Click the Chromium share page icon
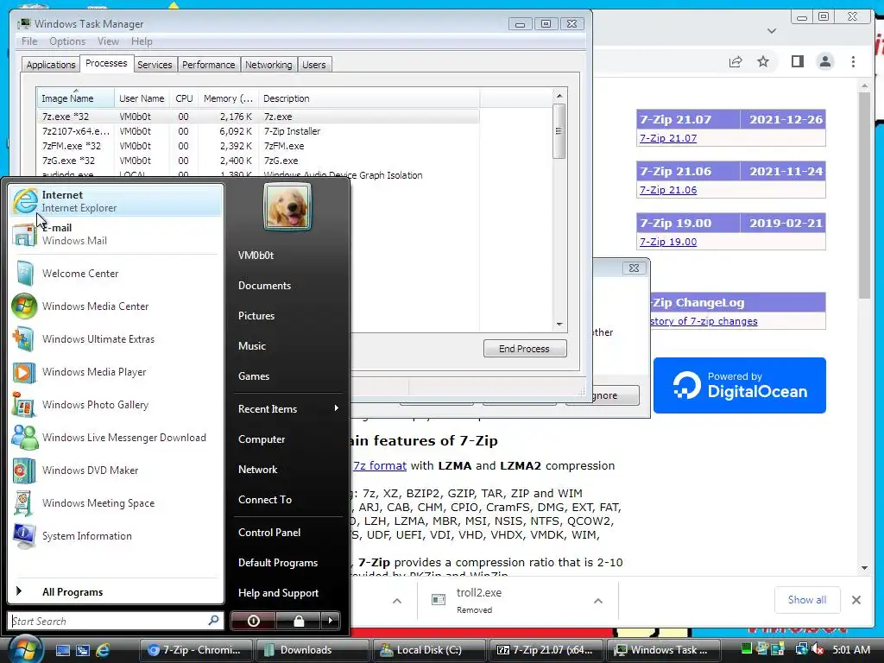884x663 pixels. [736, 61]
